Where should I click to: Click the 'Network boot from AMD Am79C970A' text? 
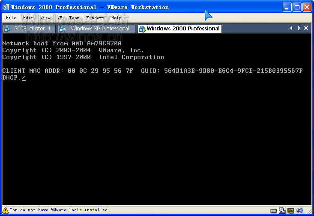(x=62, y=43)
